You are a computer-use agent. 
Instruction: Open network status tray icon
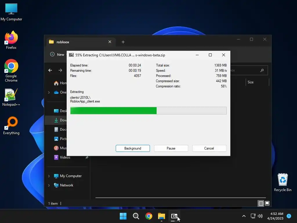click(253, 216)
